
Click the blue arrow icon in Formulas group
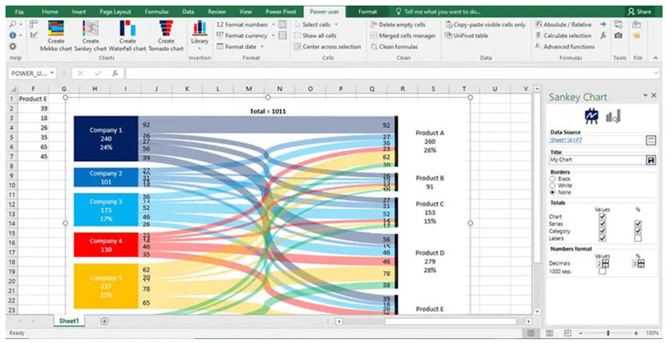(x=603, y=25)
